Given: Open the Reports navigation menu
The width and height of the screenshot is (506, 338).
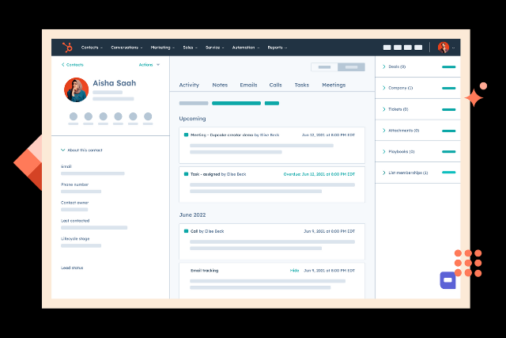Looking at the screenshot, I should (x=277, y=47).
